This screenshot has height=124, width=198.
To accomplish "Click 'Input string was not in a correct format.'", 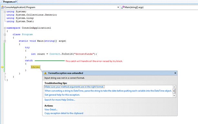I will pyautogui.click(x=65, y=78).
